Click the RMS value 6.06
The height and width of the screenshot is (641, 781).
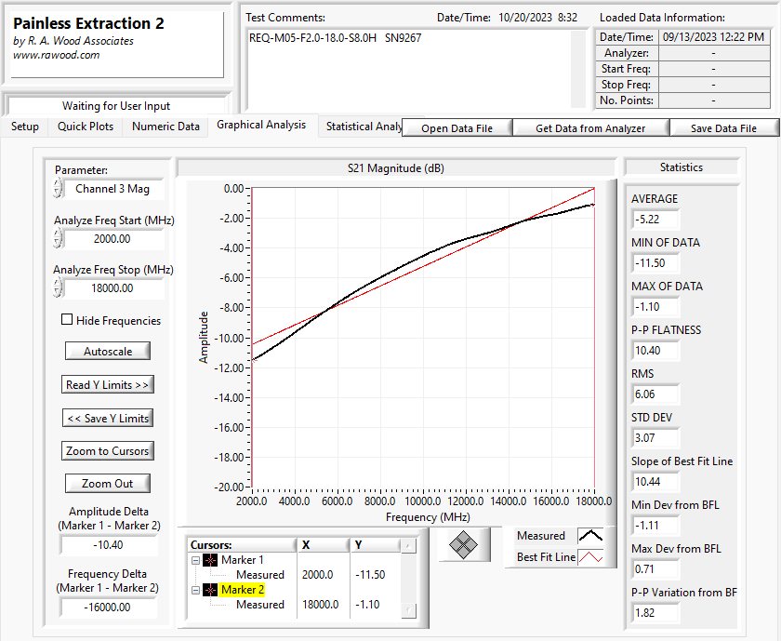(x=655, y=394)
